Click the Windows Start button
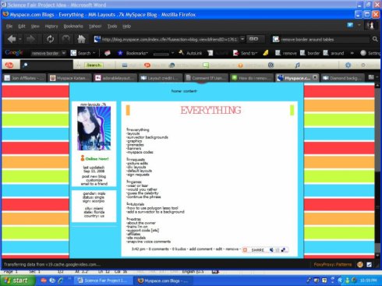Screen dimensions: 382x286 point(18,281)
